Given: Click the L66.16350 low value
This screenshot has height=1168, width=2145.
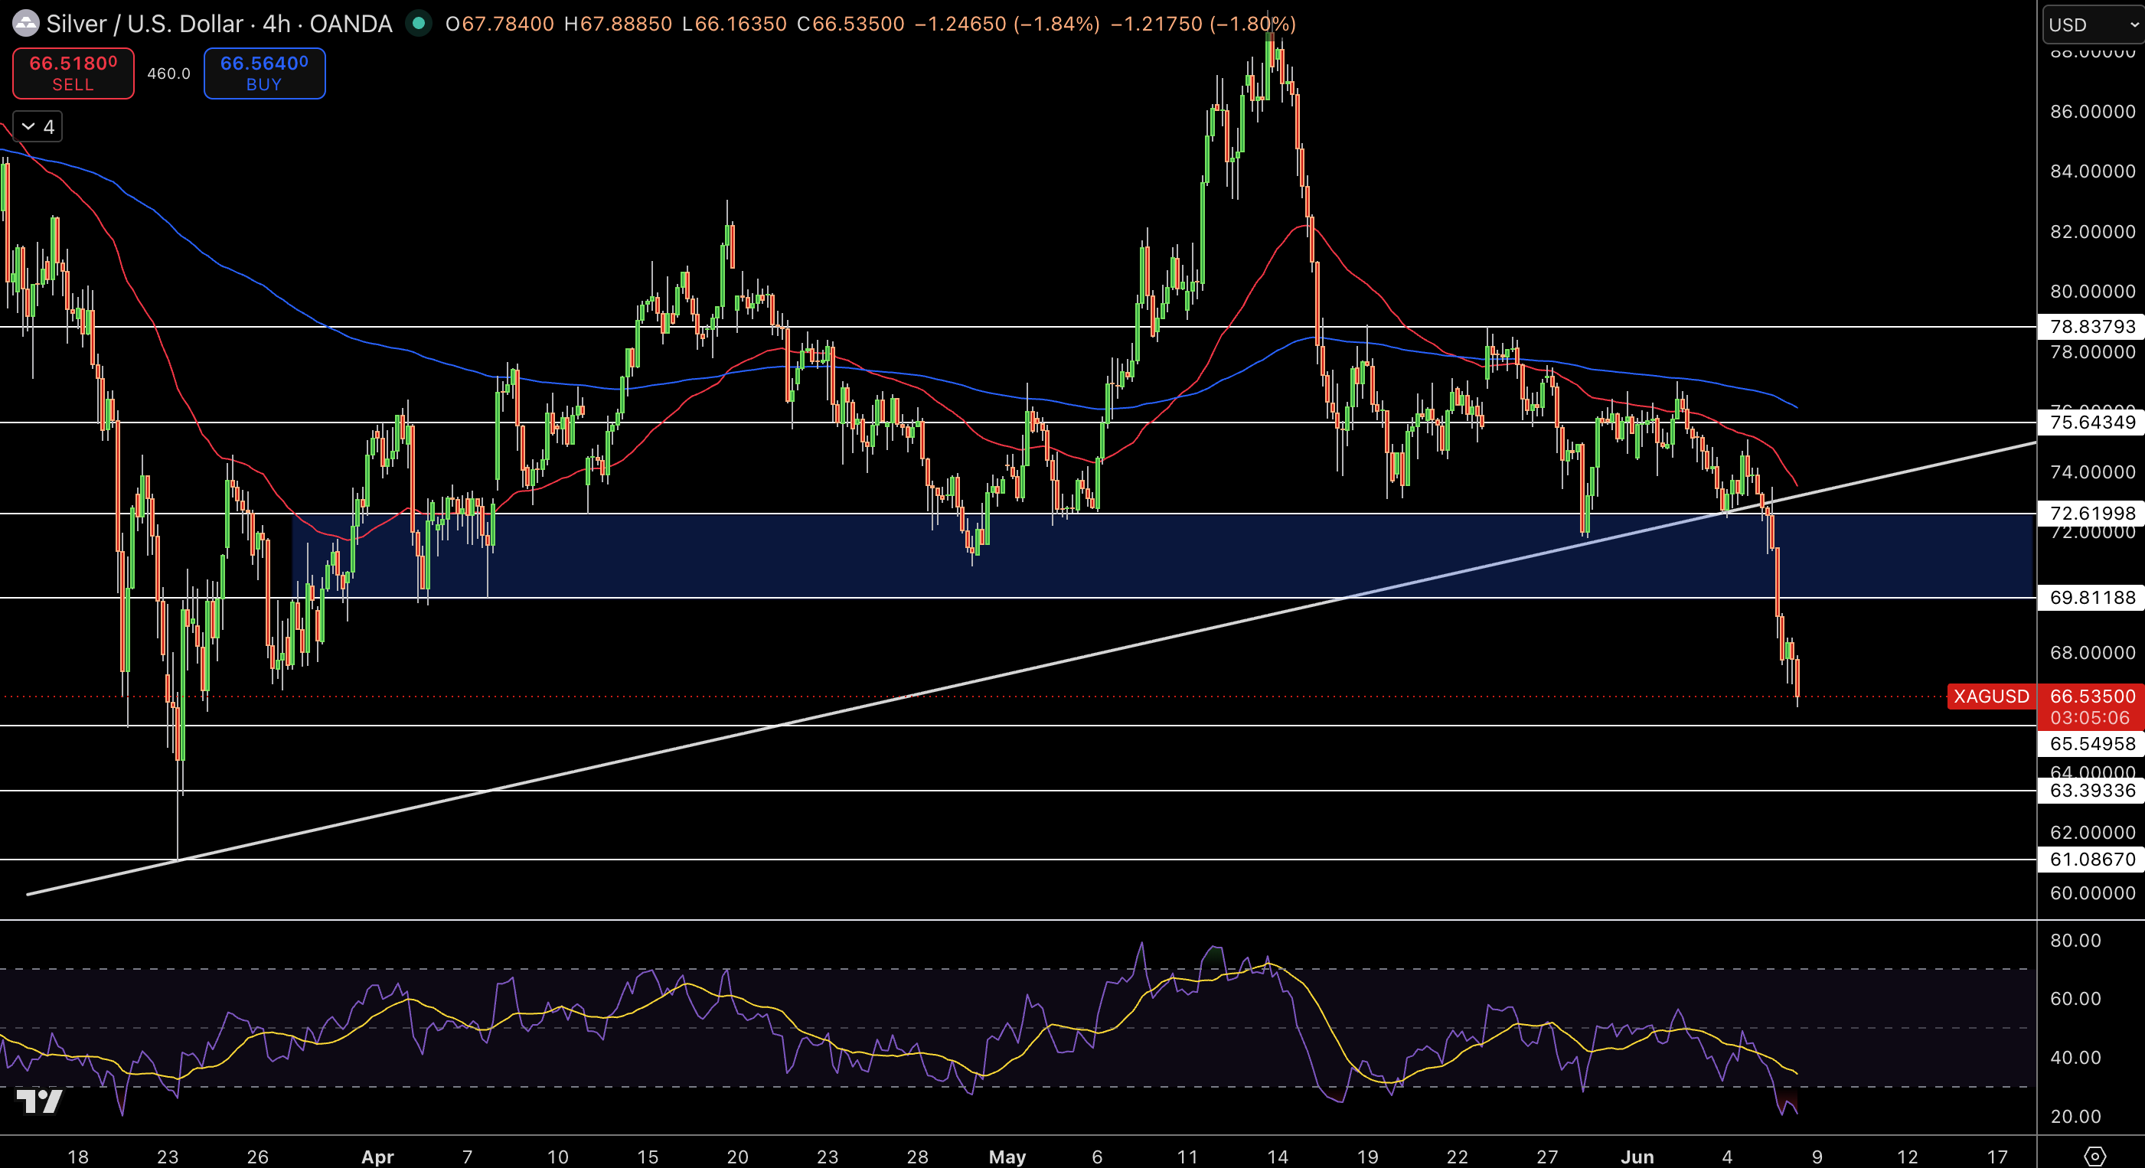Looking at the screenshot, I should (734, 23).
